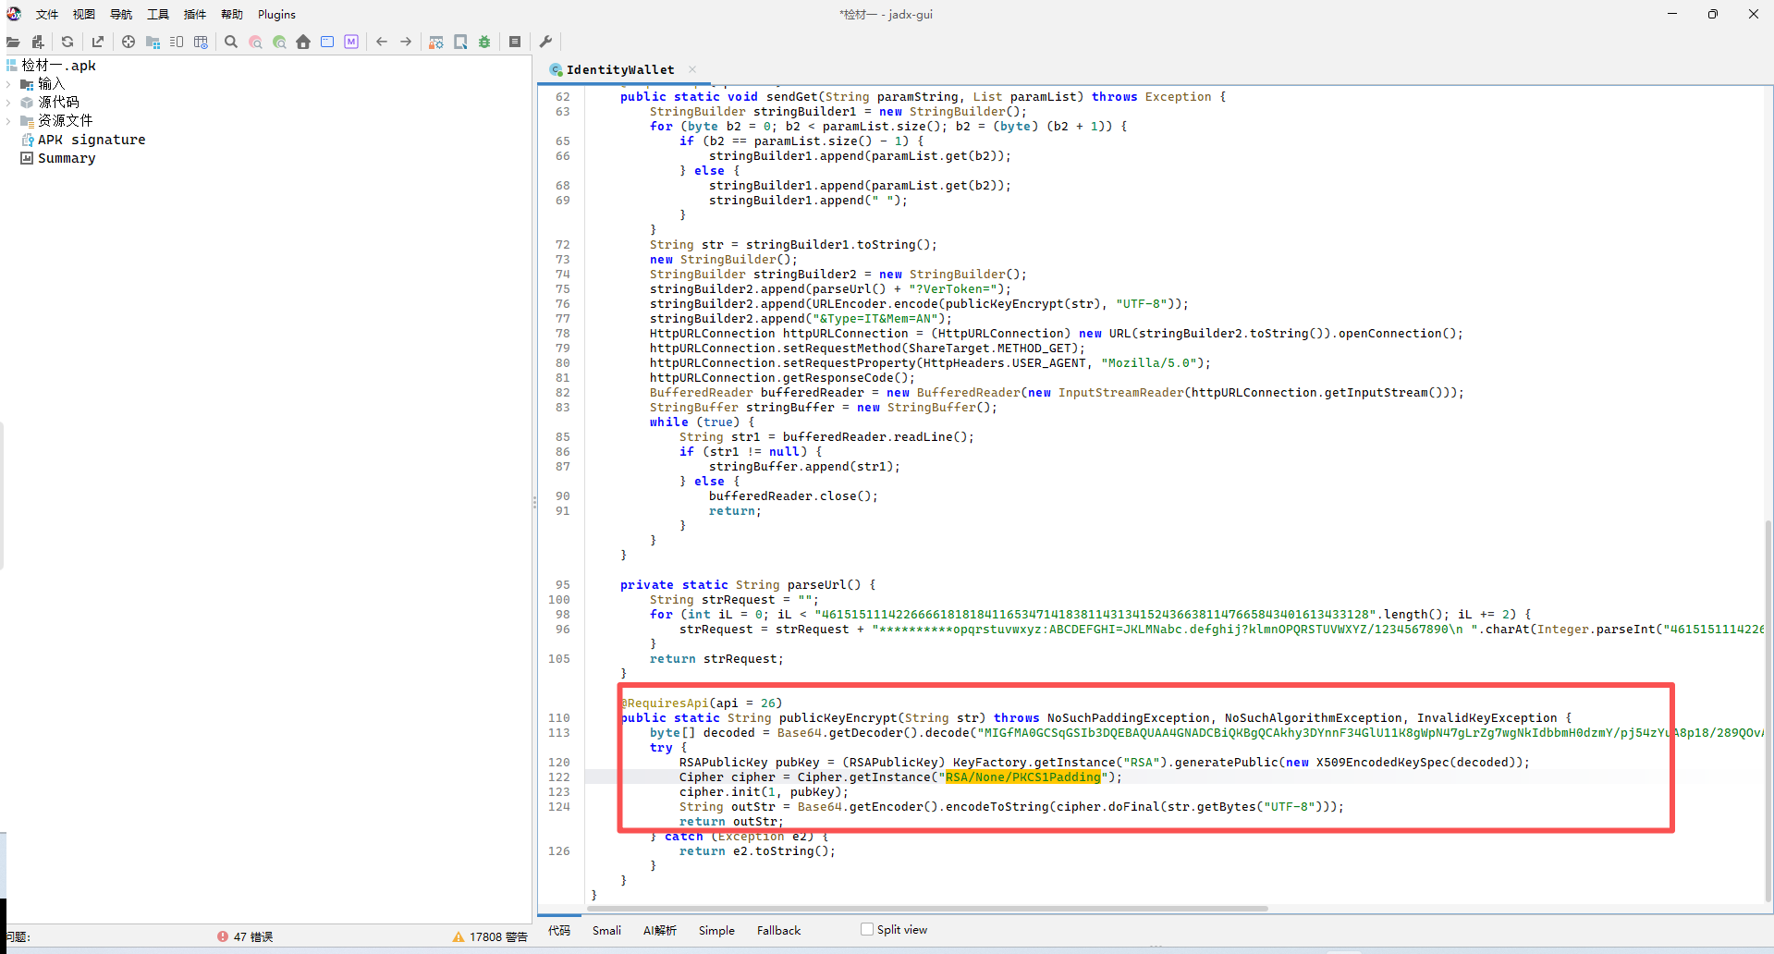Click the sync with editor crosshair icon
This screenshot has height=954, width=1774.
tap(128, 42)
